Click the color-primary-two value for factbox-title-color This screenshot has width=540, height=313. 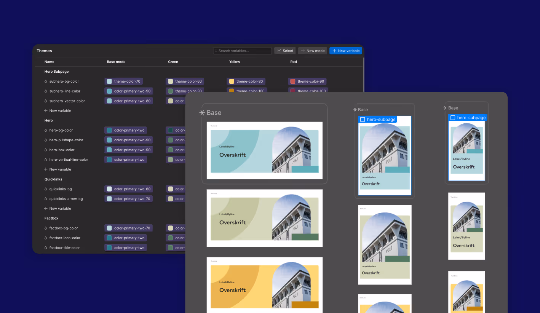126,248
